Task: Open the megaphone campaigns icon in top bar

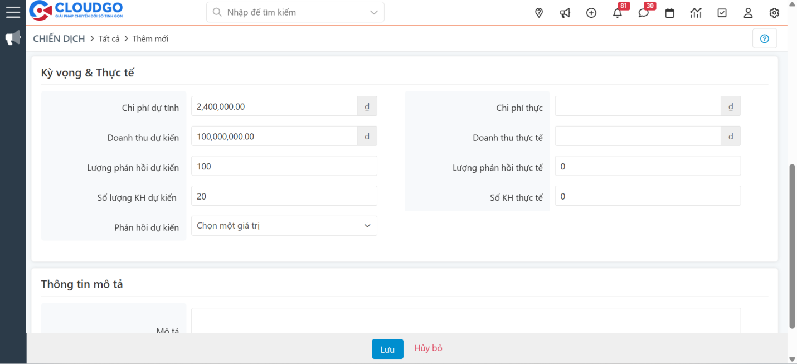Action: point(565,12)
